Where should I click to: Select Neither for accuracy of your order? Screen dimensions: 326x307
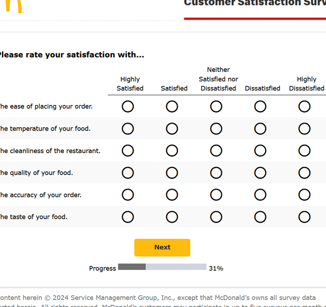216,195
